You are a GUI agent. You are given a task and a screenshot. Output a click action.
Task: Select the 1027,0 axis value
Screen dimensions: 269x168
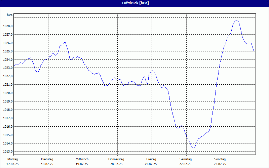pyautogui.click(x=8, y=35)
